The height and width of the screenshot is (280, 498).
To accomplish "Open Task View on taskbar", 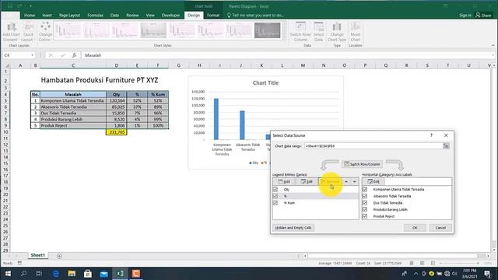I will [x=39, y=273].
